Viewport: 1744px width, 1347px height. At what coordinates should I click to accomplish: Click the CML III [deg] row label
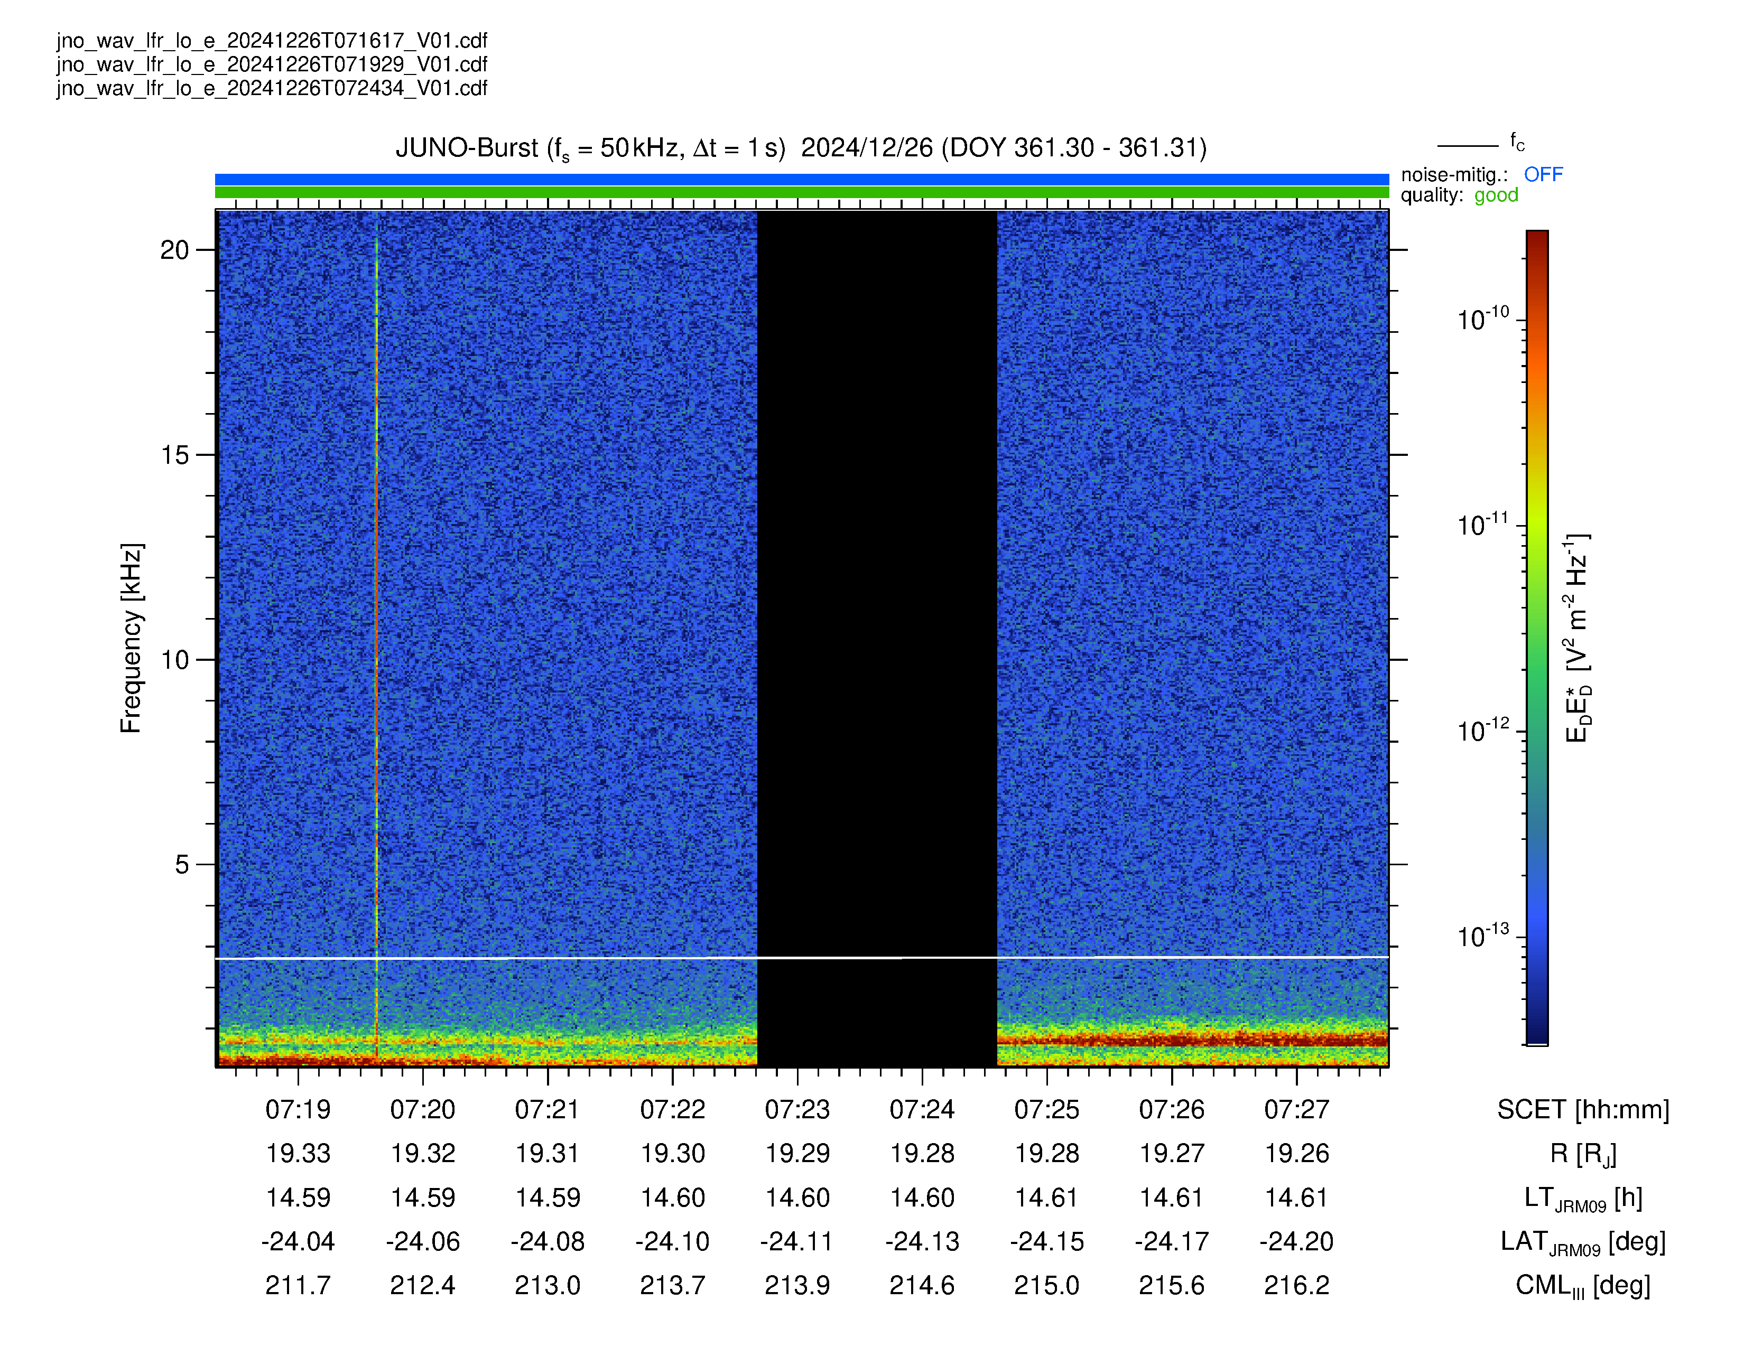(x=1583, y=1286)
